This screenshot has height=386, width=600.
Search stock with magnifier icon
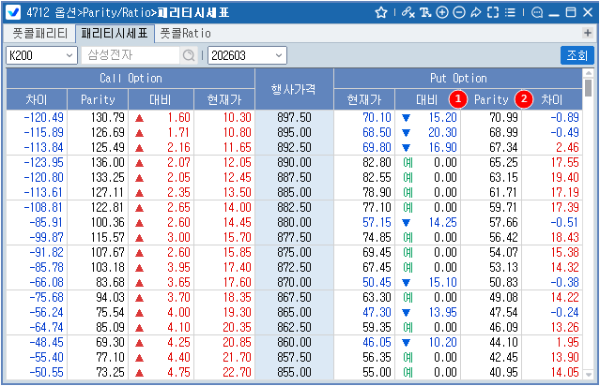coord(190,55)
